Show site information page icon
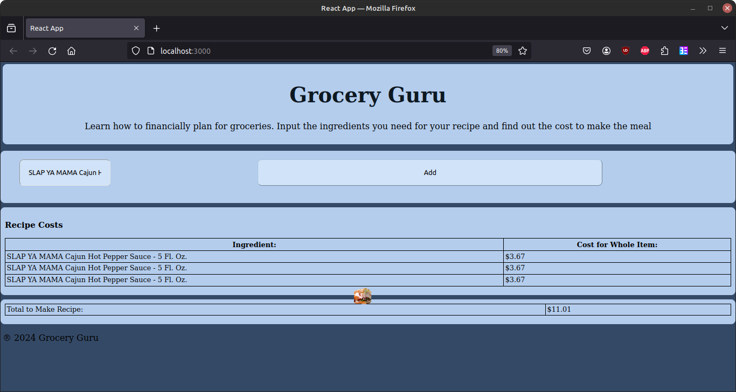Screen dimensions: 736x392 [x=151, y=51]
